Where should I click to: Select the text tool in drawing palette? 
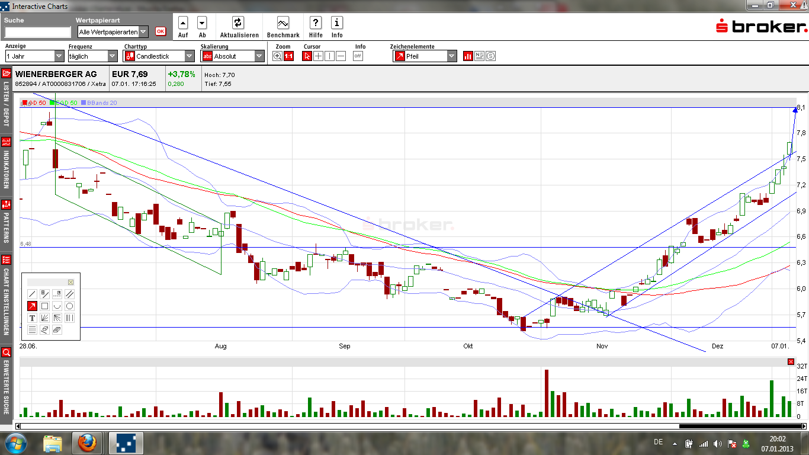(x=33, y=318)
